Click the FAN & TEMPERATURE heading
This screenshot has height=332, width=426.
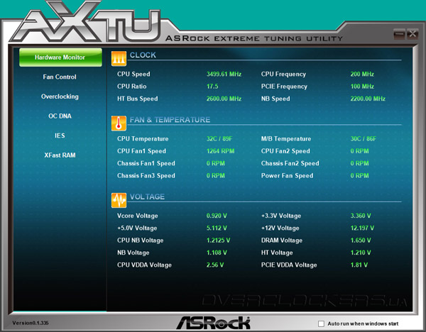click(170, 120)
